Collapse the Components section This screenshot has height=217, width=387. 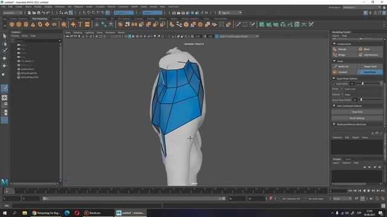point(334,44)
